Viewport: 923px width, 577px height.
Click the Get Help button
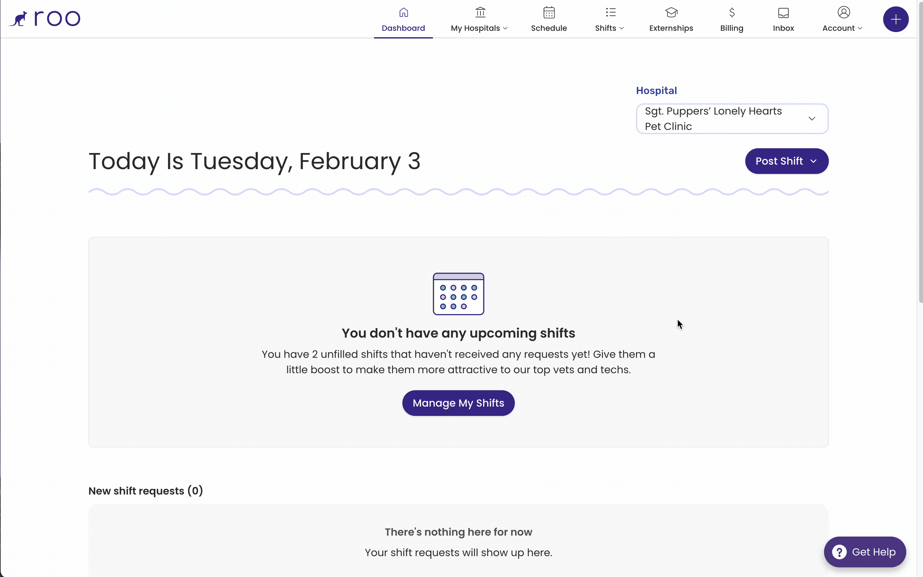(x=865, y=552)
